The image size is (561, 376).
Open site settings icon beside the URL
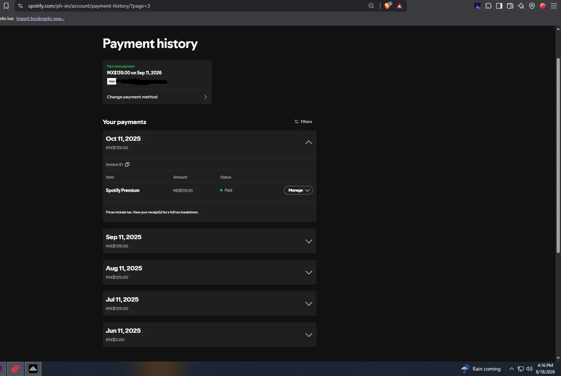point(20,6)
